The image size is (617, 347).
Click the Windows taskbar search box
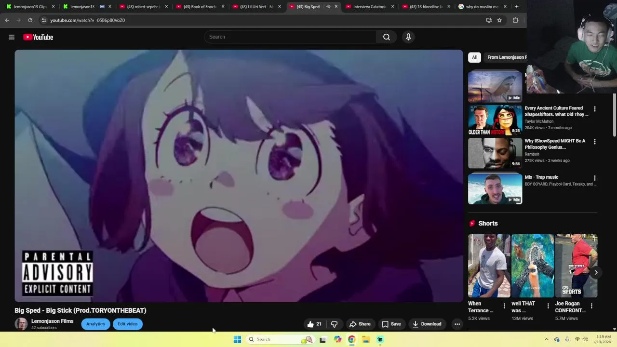click(x=281, y=339)
